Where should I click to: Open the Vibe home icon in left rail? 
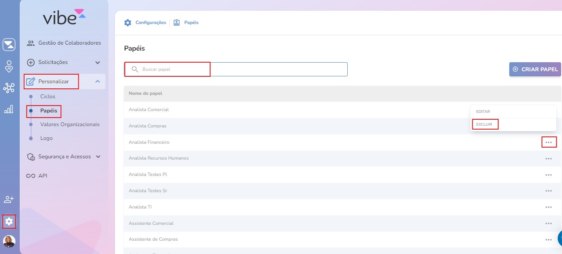tap(9, 45)
